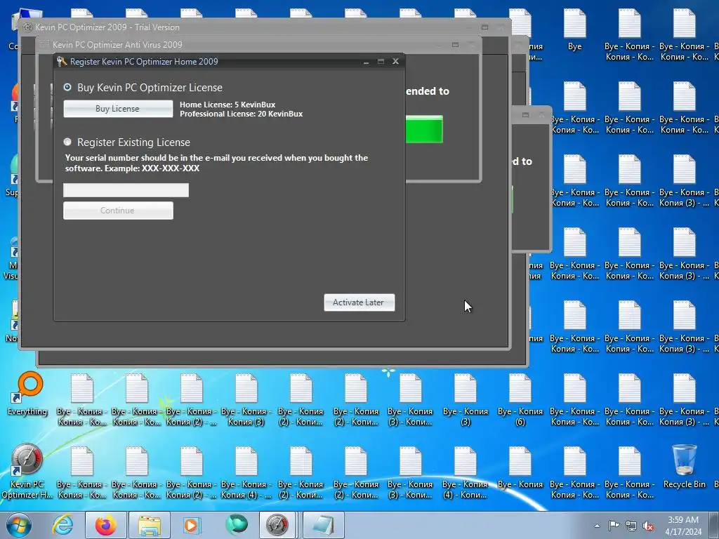719x539 pixels.
Task: Show hidden system tray icons
Action: coord(597,526)
